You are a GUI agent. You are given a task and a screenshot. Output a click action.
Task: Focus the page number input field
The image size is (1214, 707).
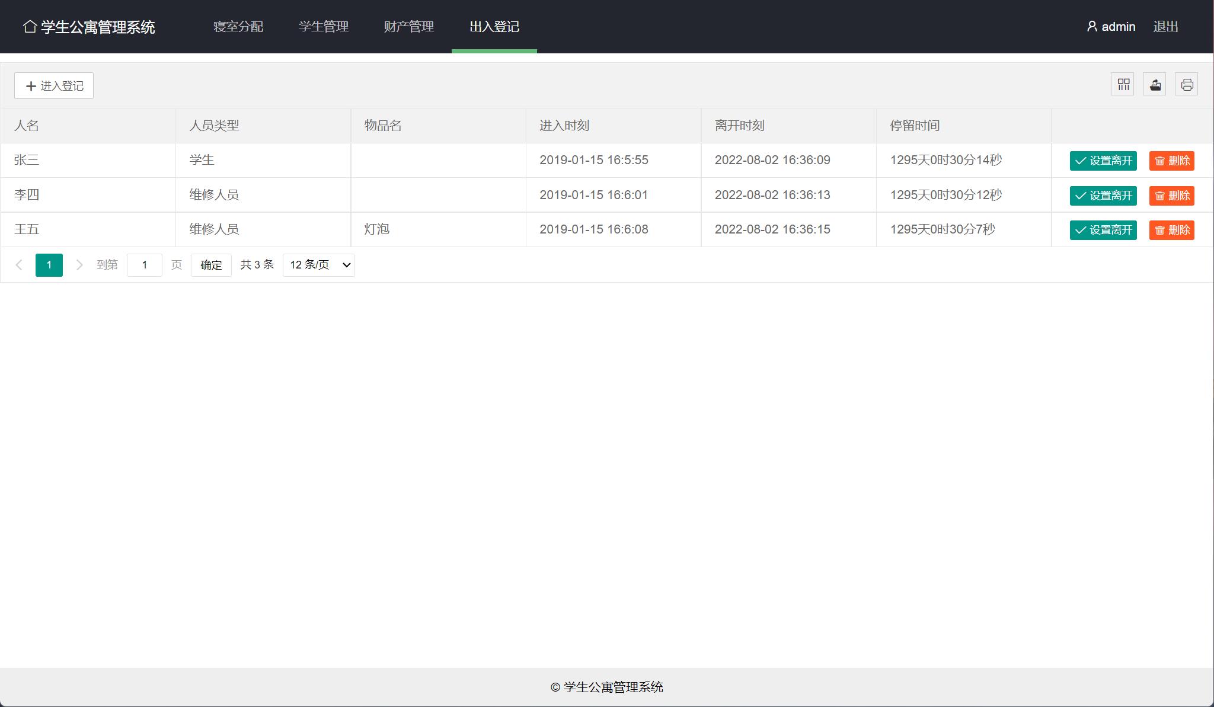[x=145, y=265]
